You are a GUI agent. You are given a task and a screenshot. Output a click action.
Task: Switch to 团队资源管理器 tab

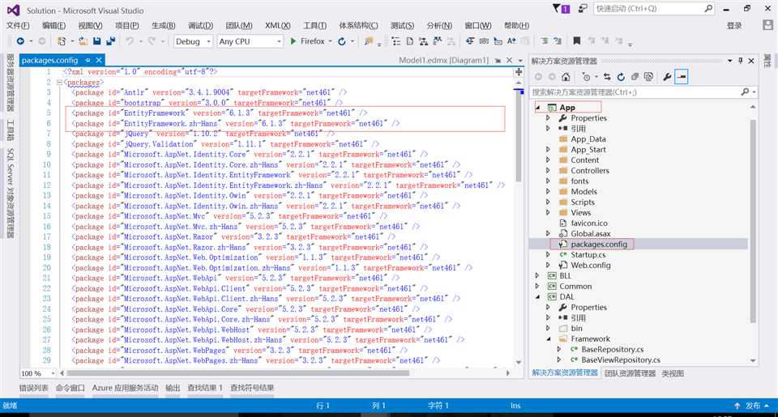(631, 373)
